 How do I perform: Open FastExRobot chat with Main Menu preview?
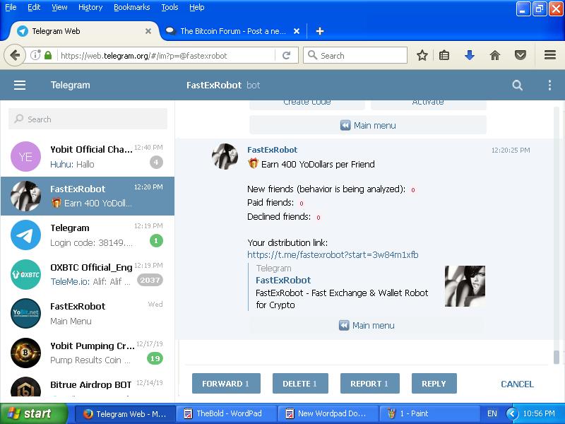[x=88, y=314]
